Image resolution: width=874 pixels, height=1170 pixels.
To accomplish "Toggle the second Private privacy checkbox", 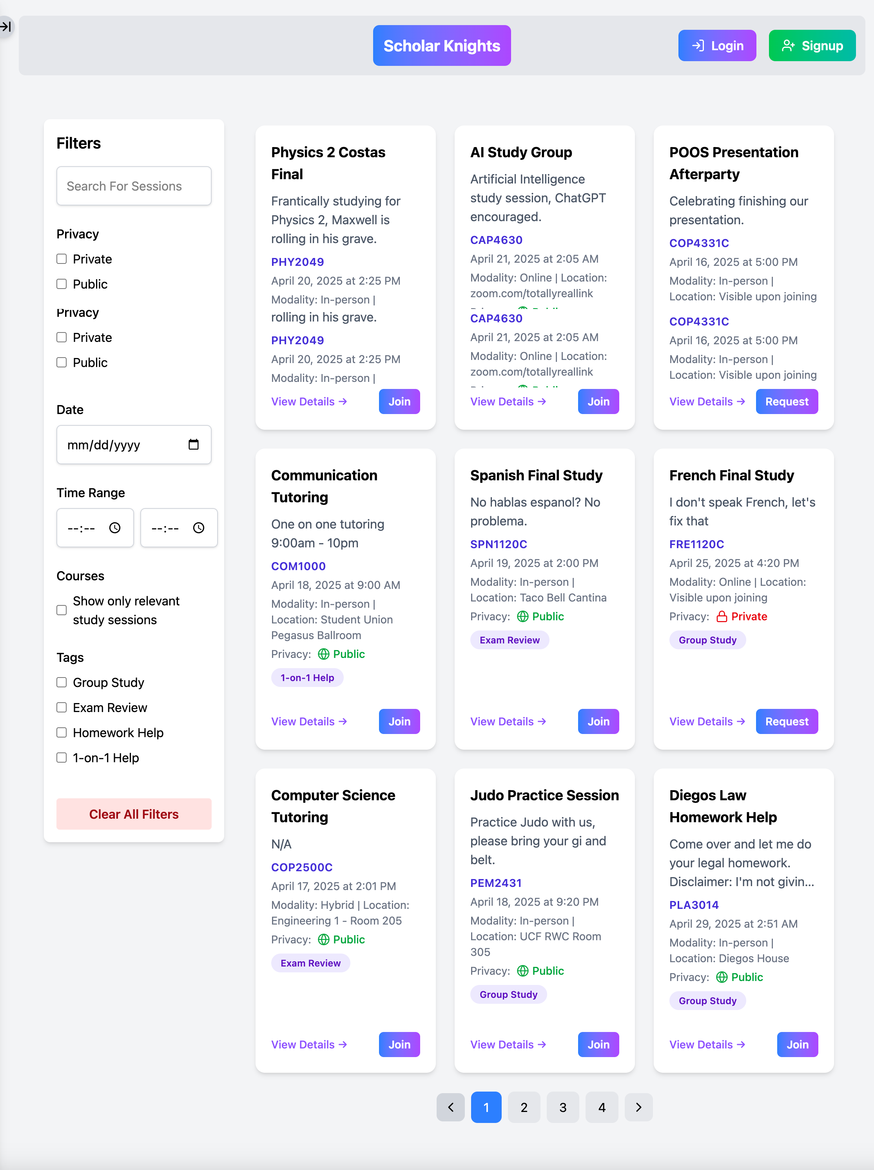I will [62, 338].
